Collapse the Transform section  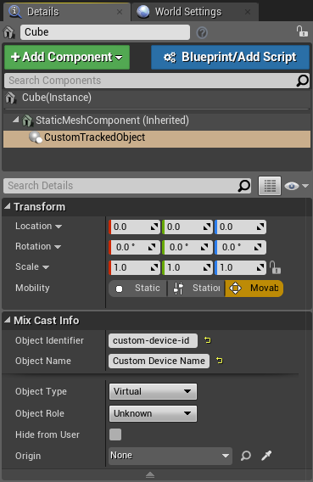(8, 206)
